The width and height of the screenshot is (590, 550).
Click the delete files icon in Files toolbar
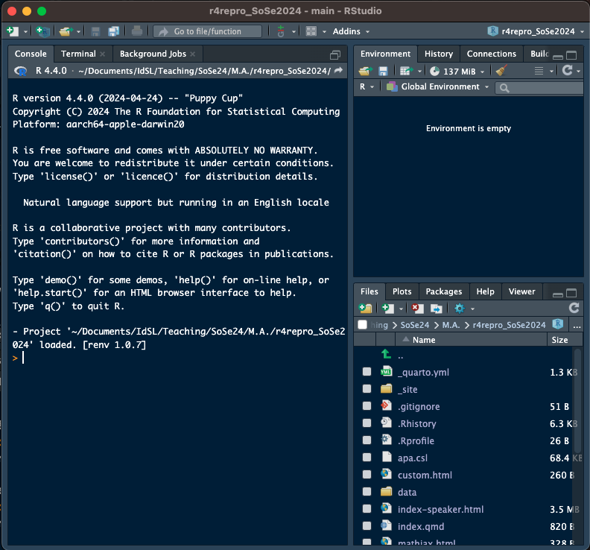pos(418,308)
